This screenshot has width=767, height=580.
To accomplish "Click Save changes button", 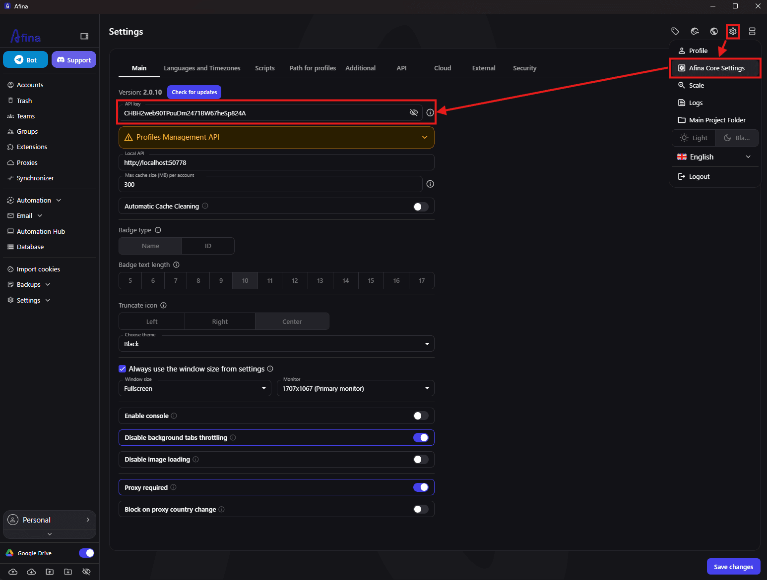I will [x=733, y=567].
